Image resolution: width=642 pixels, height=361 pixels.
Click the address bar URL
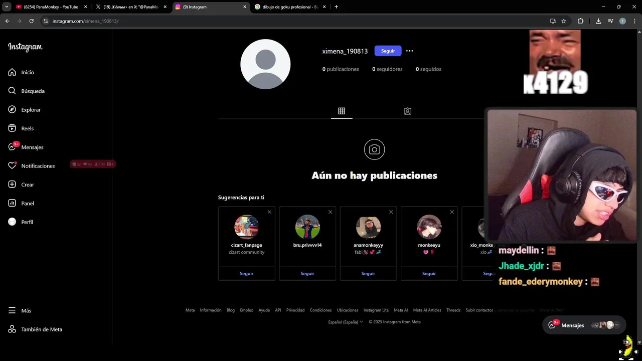85,21
